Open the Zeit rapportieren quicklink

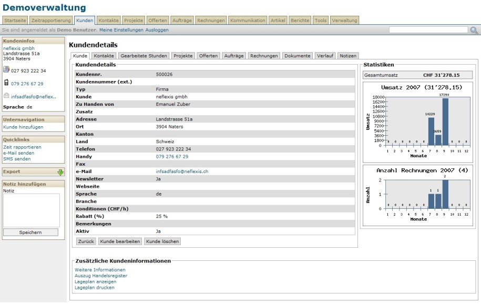pos(22,147)
